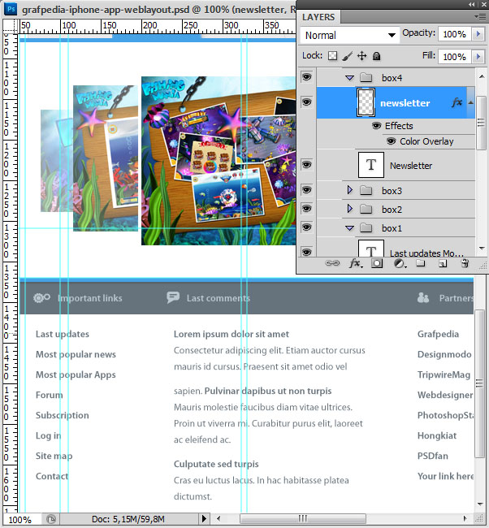Select the Newsletter text layer row
Viewport: 489px width, 528px height.
pyautogui.click(x=396, y=165)
